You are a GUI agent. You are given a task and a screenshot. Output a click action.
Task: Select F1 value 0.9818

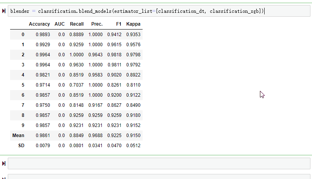tap(114, 55)
